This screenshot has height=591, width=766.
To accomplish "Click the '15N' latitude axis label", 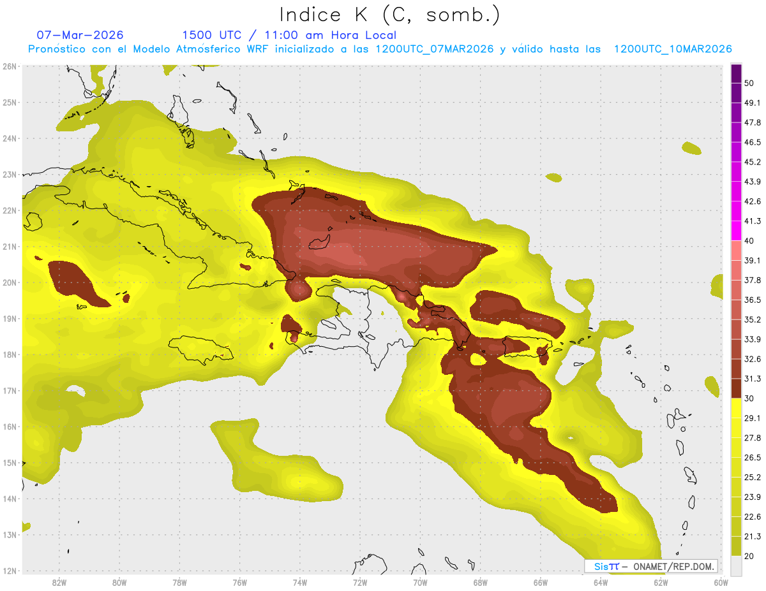I will point(10,463).
